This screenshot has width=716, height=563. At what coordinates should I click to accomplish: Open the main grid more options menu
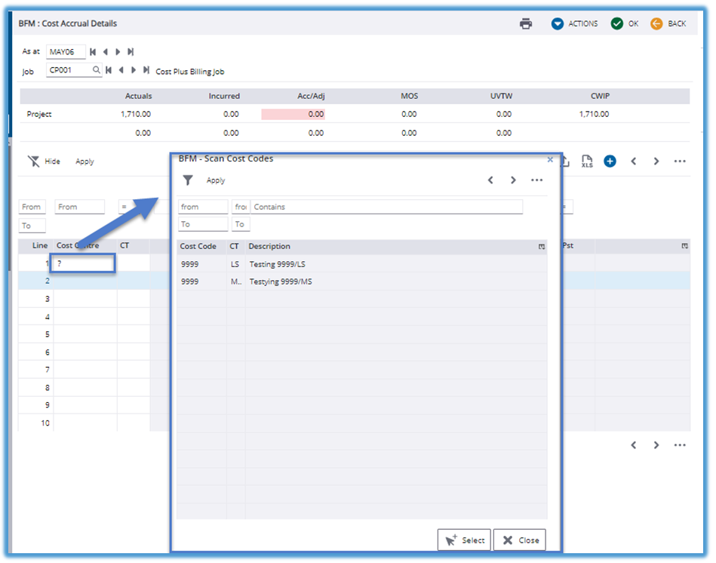[680, 162]
